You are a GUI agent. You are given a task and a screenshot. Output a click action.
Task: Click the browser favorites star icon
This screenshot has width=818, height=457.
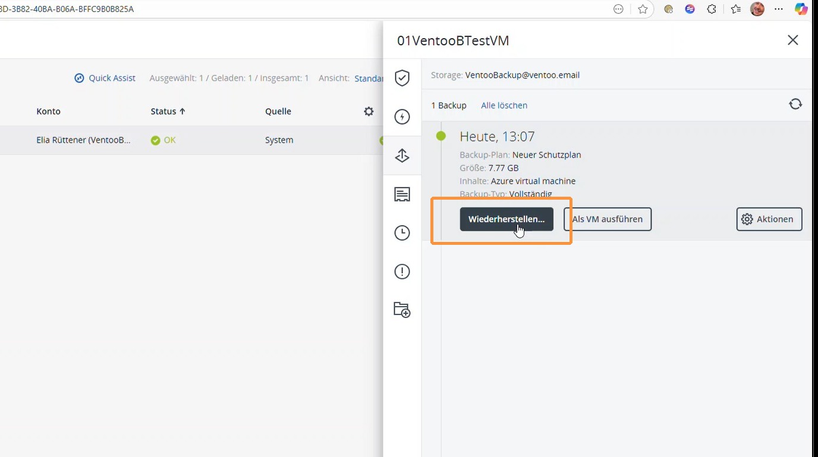[643, 9]
